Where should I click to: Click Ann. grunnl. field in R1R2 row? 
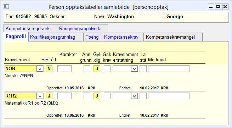coord(87,96)
